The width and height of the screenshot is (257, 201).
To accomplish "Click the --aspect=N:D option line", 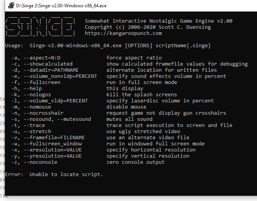I will click(x=86, y=58).
